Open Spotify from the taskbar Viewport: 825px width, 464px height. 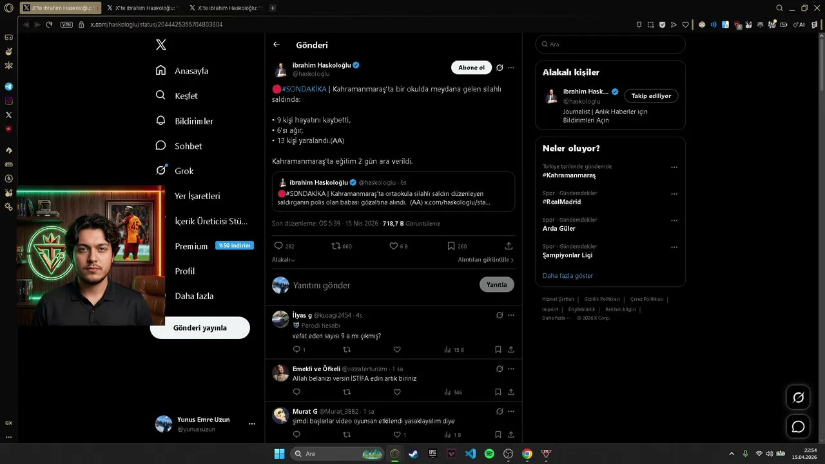[489, 454]
